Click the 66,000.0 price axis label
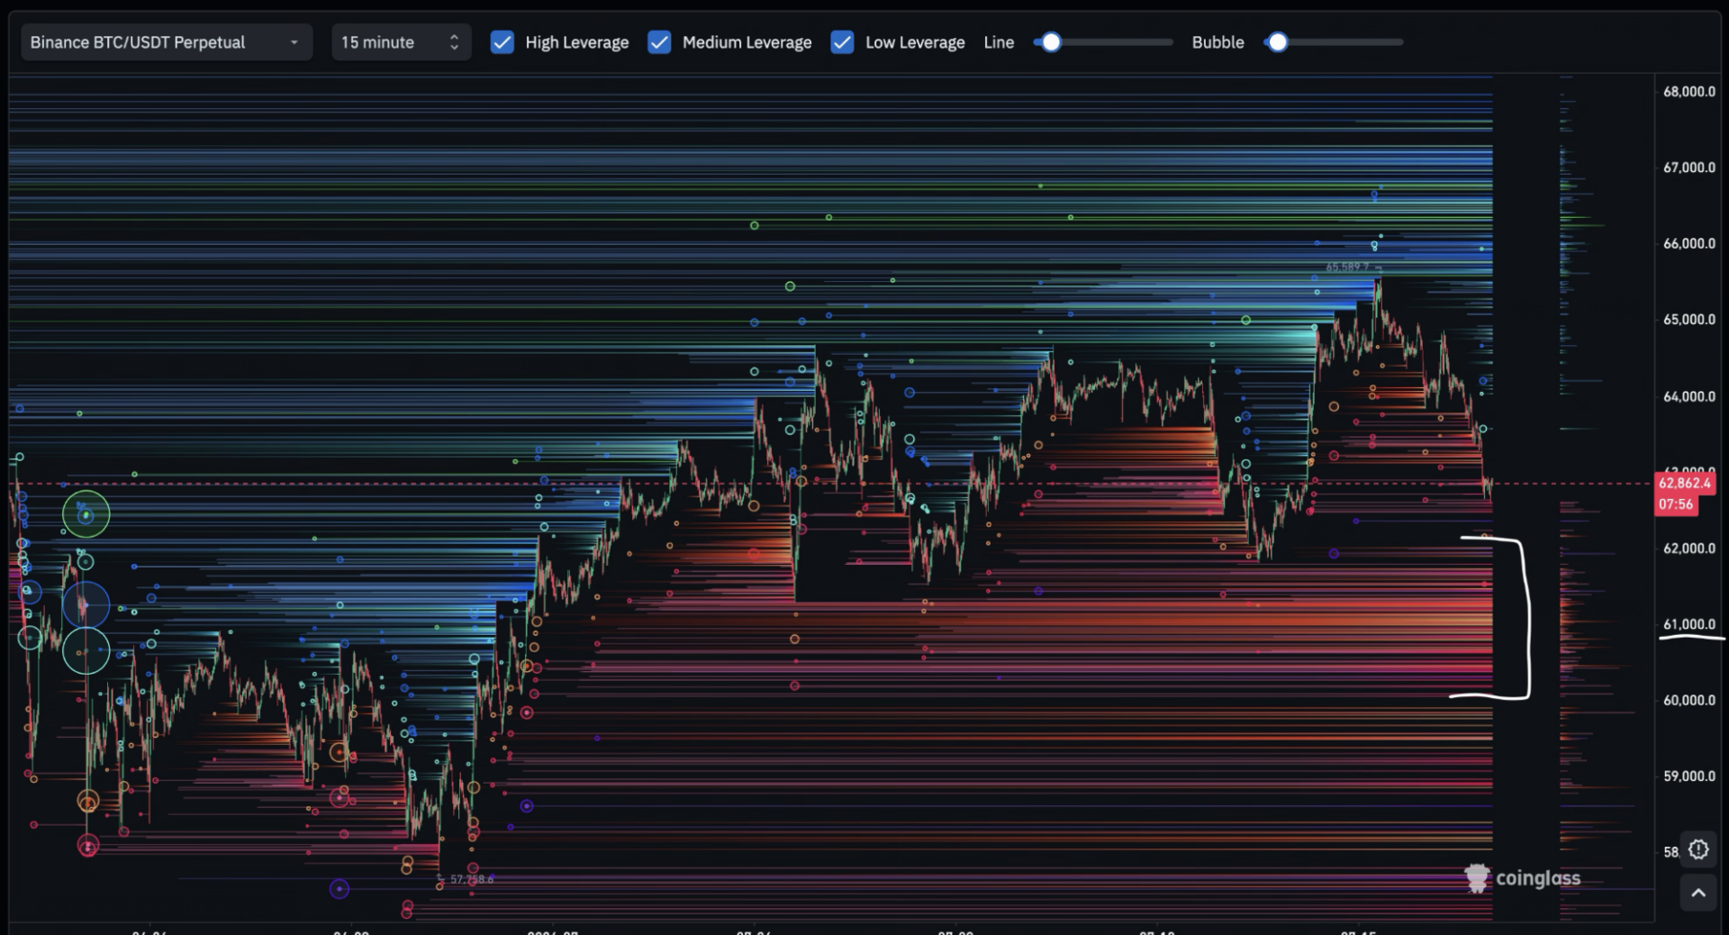1729x935 pixels. click(x=1688, y=243)
